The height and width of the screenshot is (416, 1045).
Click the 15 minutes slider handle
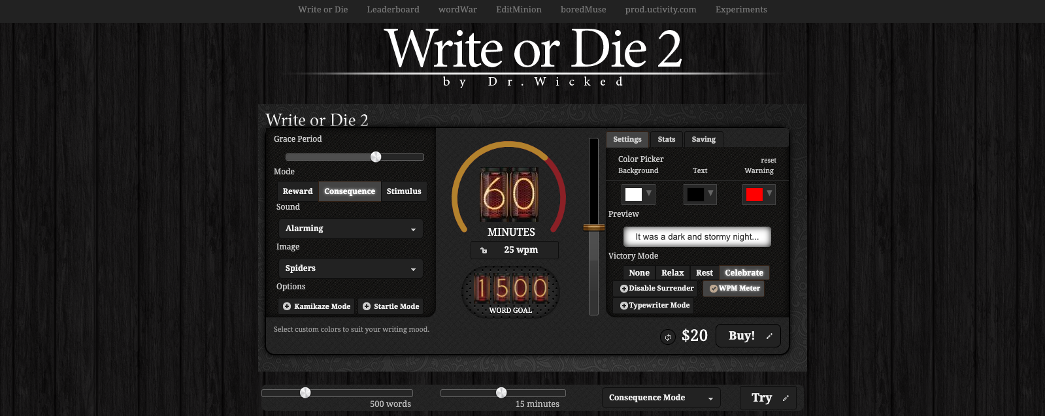(x=501, y=392)
